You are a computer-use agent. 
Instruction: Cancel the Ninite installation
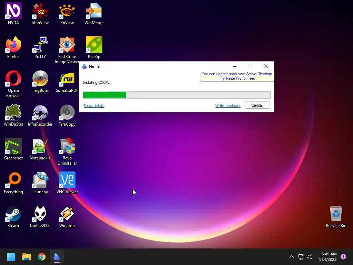[257, 105]
